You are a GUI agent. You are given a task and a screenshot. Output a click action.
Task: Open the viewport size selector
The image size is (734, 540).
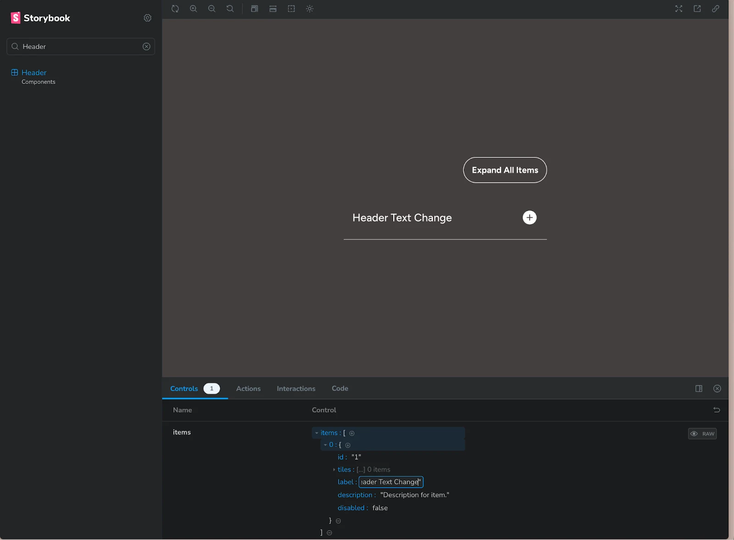pos(255,9)
